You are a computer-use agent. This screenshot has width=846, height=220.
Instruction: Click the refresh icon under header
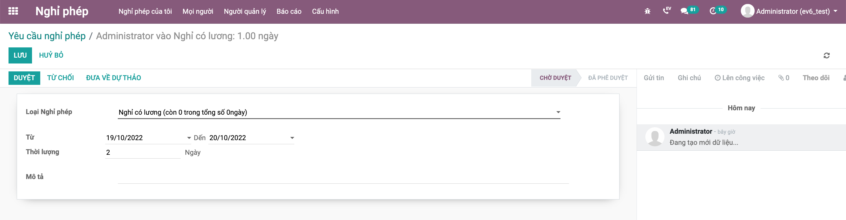pyautogui.click(x=826, y=56)
